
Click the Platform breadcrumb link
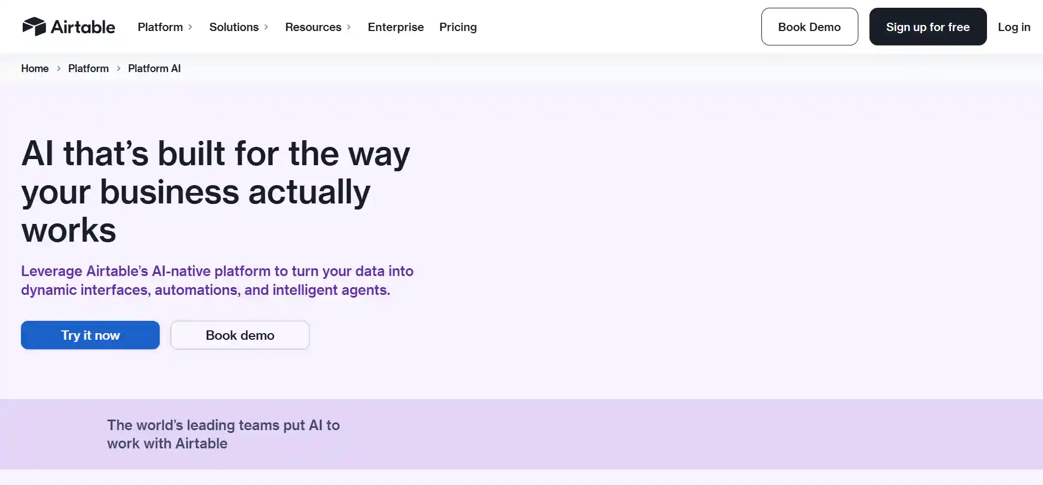(88, 68)
